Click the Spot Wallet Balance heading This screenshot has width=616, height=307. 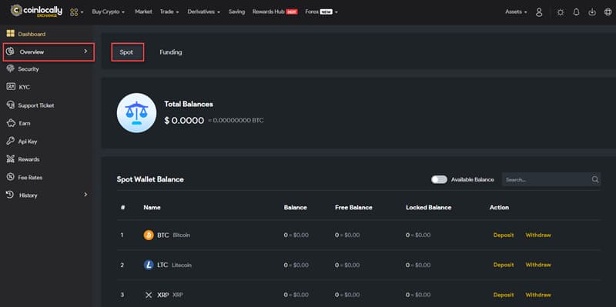pos(150,179)
